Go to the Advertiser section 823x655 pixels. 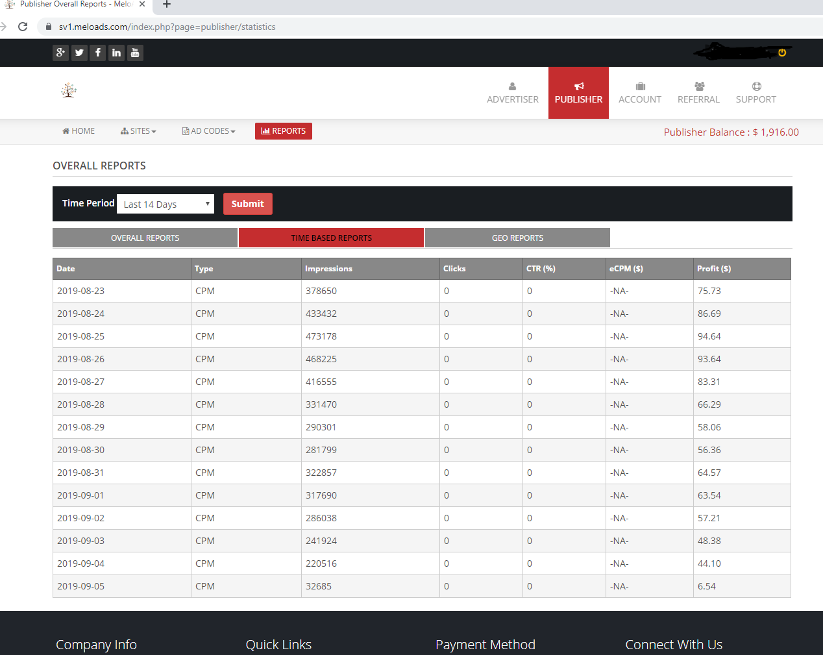(512, 93)
